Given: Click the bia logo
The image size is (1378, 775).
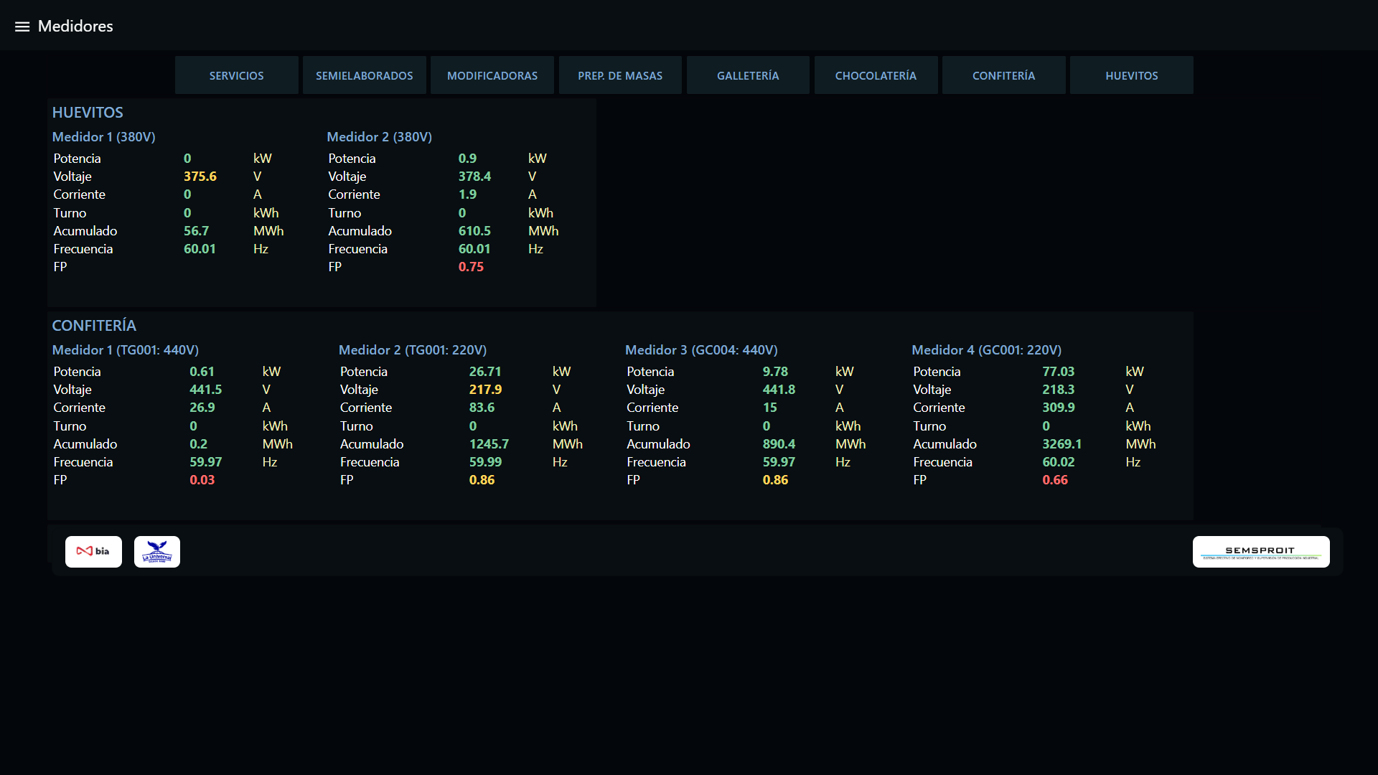Looking at the screenshot, I should tap(93, 551).
